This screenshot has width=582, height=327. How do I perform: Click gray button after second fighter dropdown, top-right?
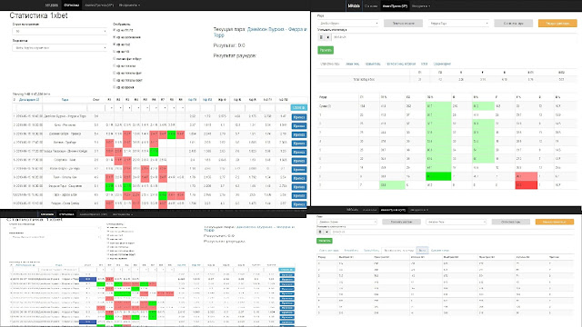pos(513,24)
